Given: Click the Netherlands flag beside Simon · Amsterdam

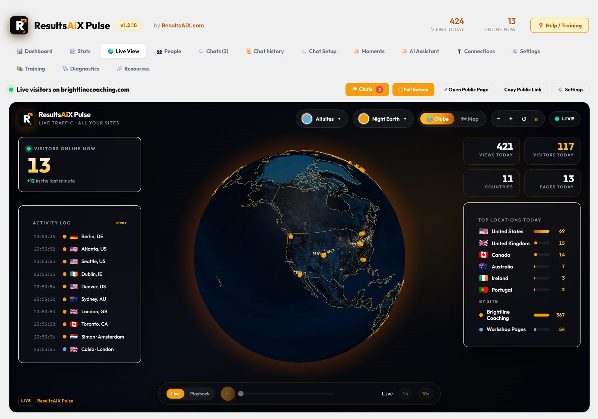Looking at the screenshot, I should (x=74, y=337).
